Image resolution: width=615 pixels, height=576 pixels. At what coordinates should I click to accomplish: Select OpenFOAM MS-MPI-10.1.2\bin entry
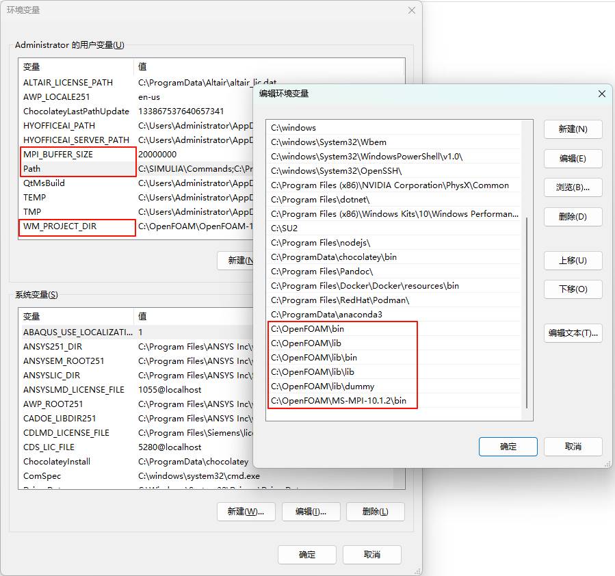coord(394,401)
